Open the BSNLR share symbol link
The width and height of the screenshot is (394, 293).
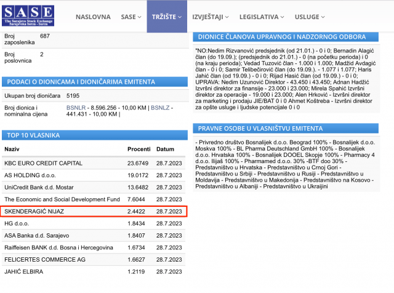(74, 107)
